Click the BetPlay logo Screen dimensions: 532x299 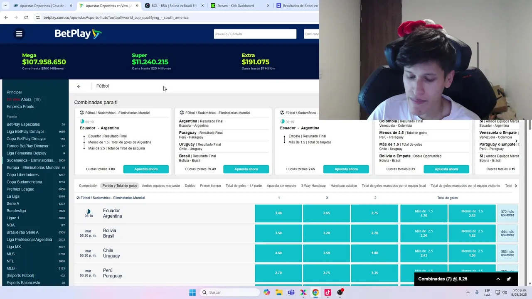(78, 34)
